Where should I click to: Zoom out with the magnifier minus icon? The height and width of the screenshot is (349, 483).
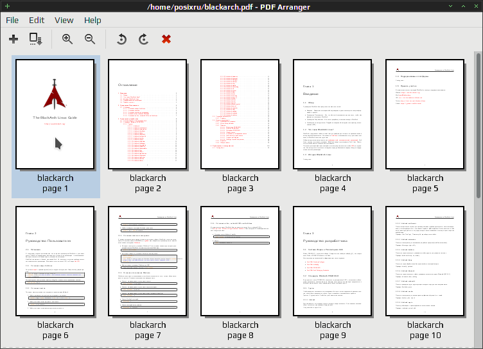point(90,39)
